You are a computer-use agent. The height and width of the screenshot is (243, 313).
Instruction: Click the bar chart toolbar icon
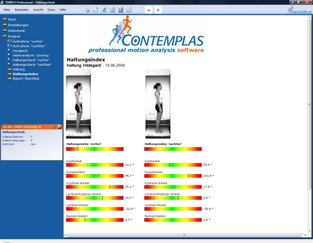(x=121, y=9)
